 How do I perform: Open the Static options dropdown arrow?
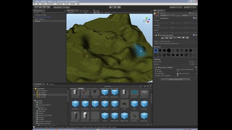click(196, 13)
